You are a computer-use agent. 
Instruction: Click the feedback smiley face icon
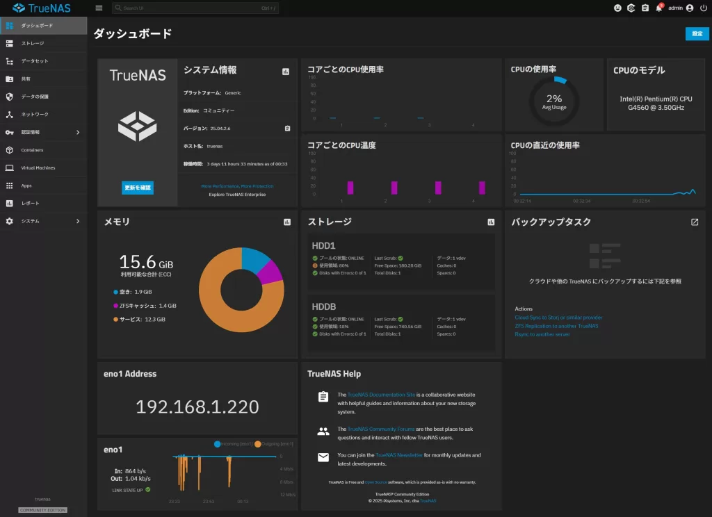pos(617,8)
